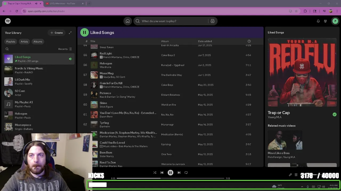
Task: Open Friend Activity people icon
Action: (325, 21)
